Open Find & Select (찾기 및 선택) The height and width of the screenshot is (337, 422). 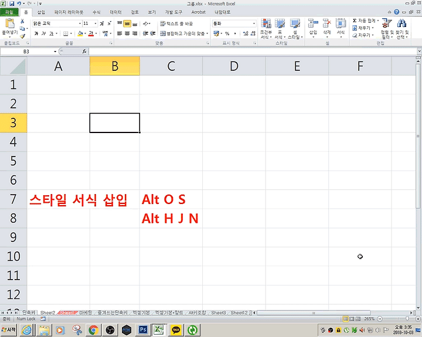click(402, 29)
